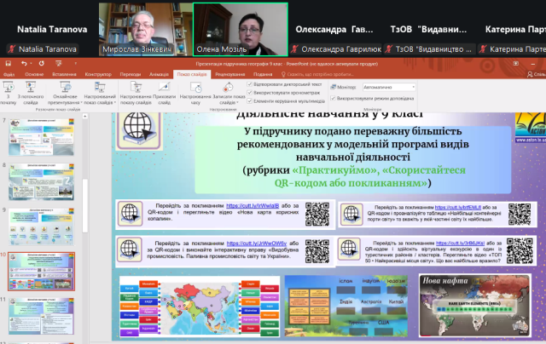Save the presentation with the floppy disk icon

pyautogui.click(x=8, y=64)
